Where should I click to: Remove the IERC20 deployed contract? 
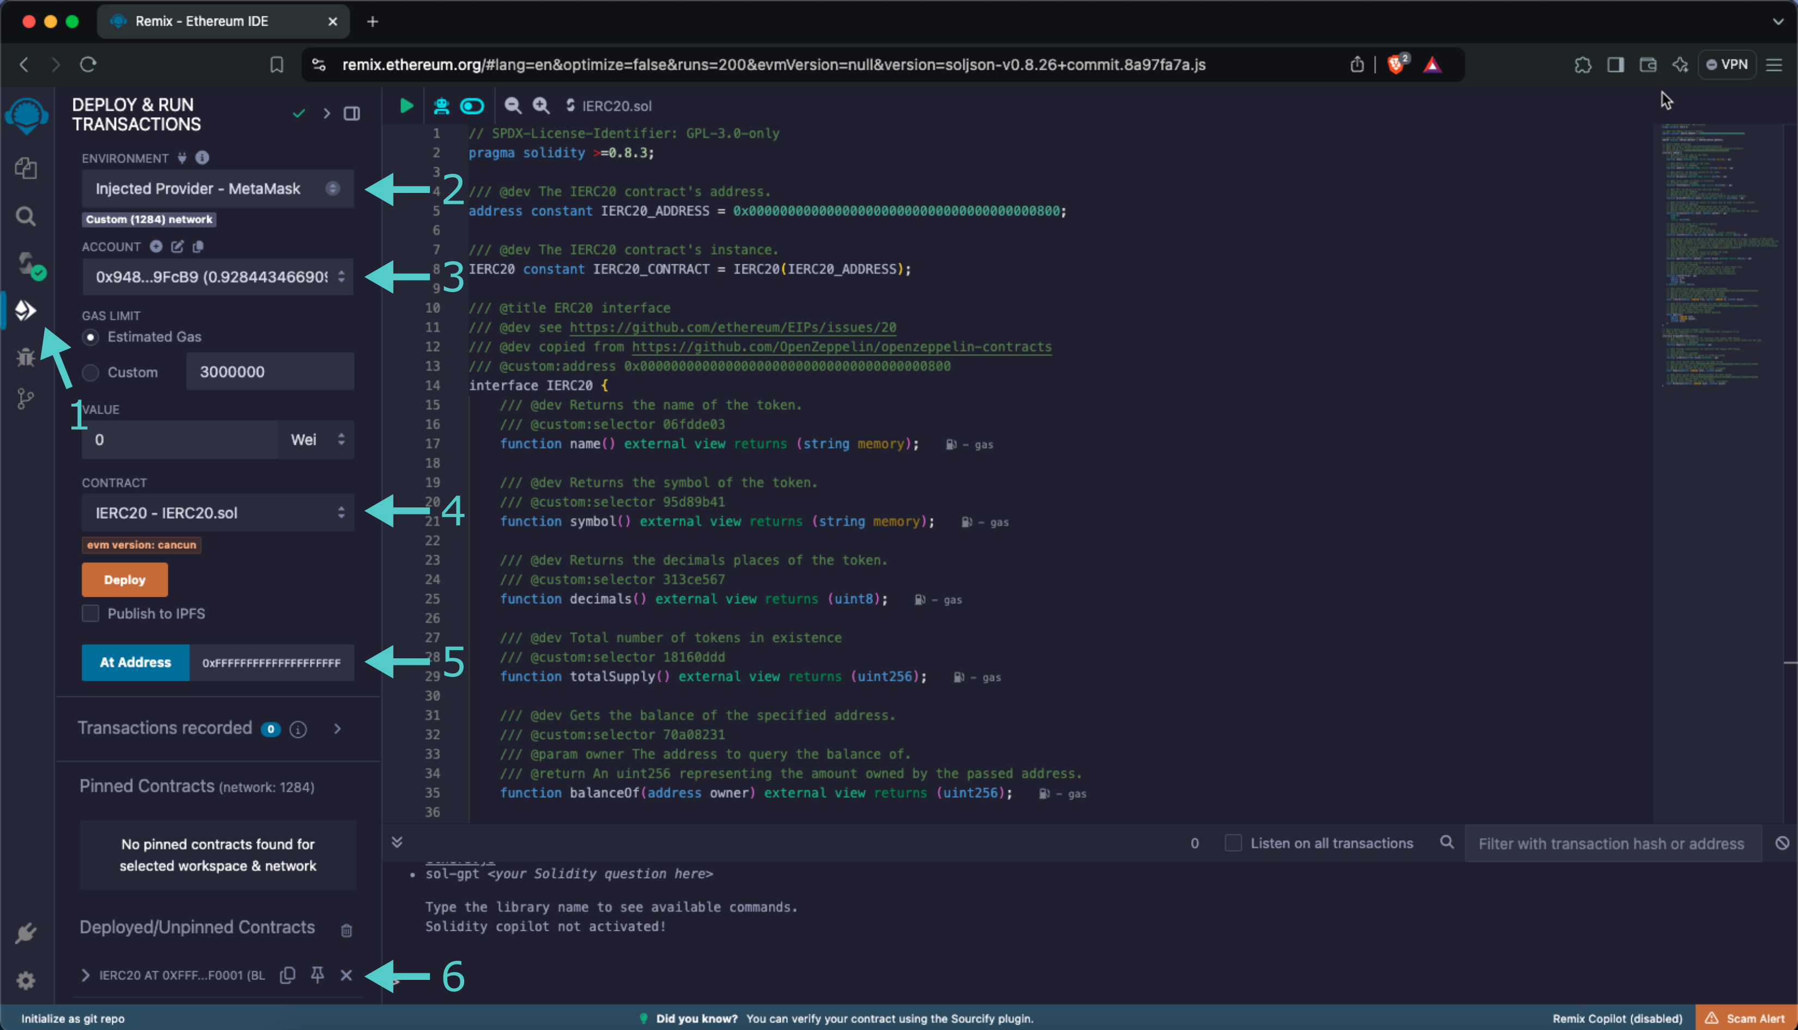coord(347,975)
